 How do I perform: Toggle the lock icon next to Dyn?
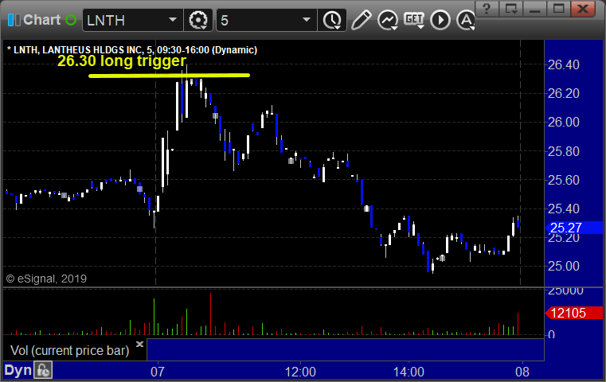[x=43, y=370]
